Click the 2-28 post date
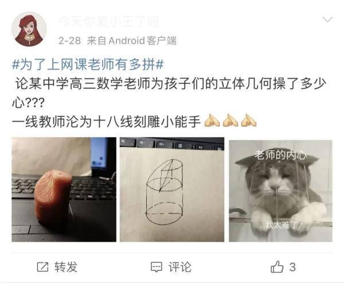Screen dimensions: 344x283 69,41
